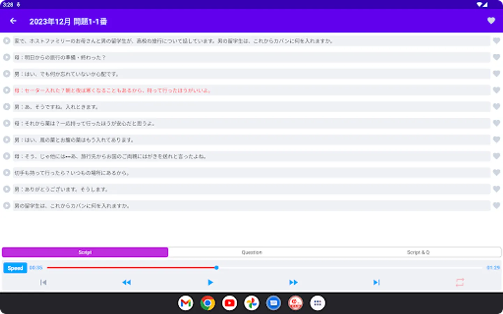This screenshot has height=314, width=503.
Task: Skip to the next track
Action: [x=376, y=282]
